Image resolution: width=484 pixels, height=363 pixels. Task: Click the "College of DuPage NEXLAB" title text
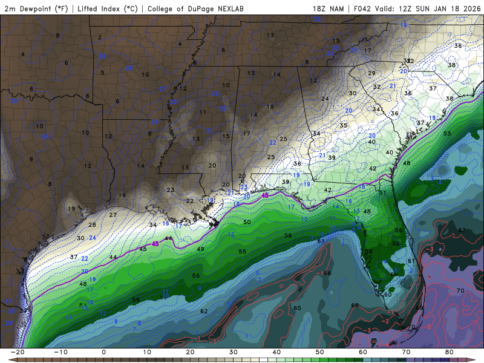pyautogui.click(x=195, y=8)
